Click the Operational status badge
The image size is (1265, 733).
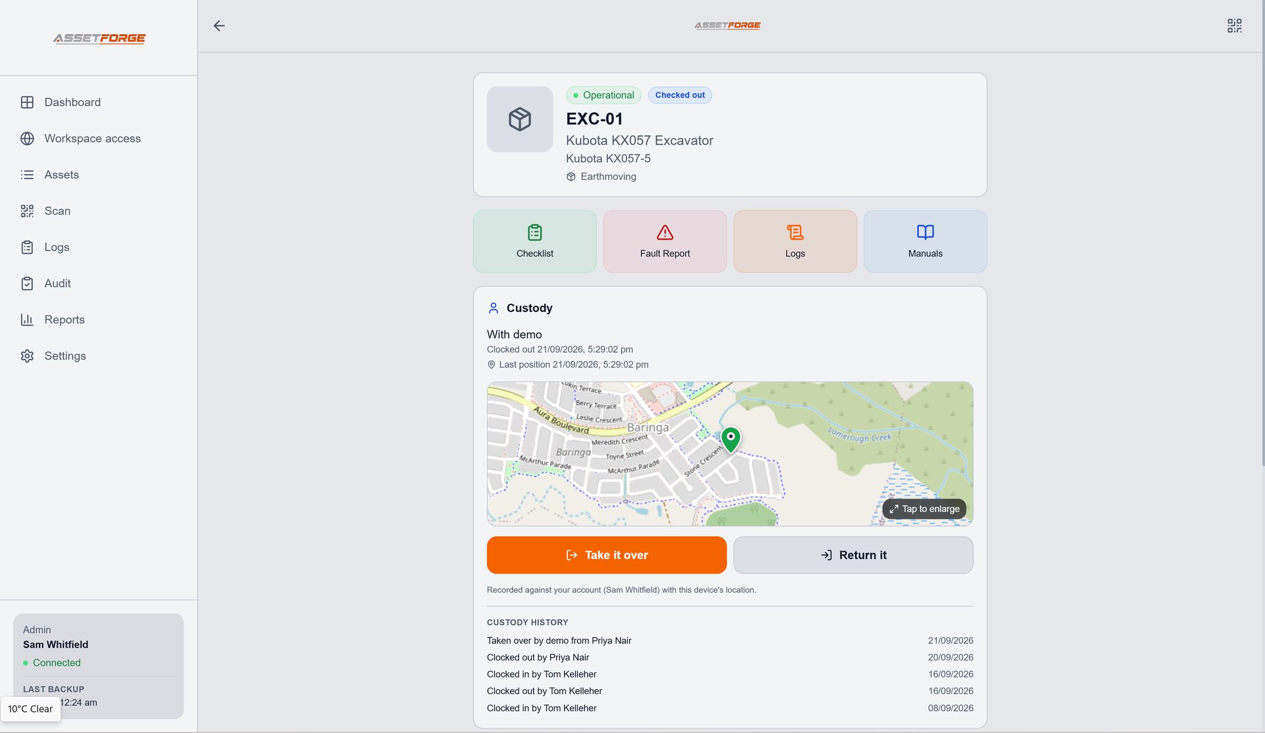(604, 95)
